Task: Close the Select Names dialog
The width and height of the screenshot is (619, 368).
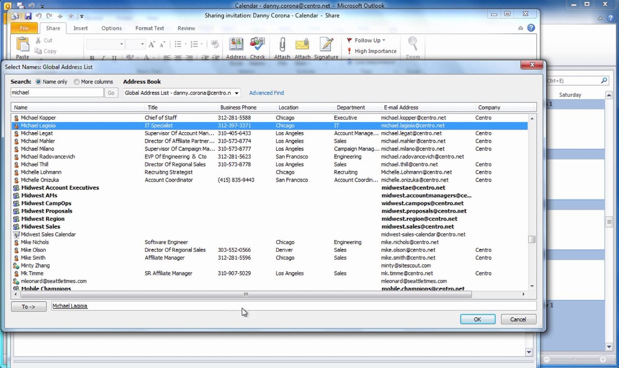Action: (x=531, y=65)
